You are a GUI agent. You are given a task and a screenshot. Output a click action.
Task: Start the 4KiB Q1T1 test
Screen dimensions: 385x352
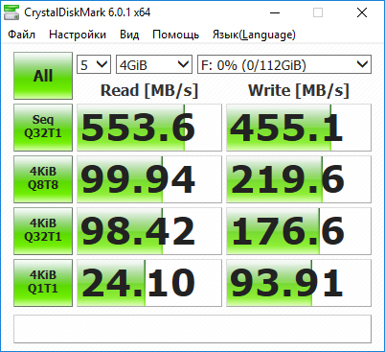[43, 283]
